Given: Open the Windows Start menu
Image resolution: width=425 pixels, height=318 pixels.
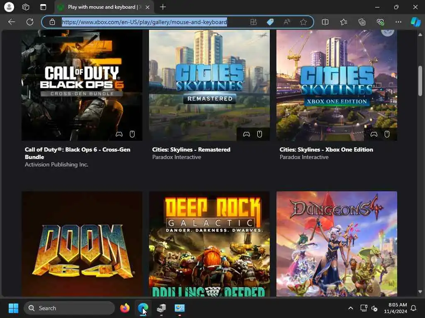Looking at the screenshot, I should (x=13, y=308).
